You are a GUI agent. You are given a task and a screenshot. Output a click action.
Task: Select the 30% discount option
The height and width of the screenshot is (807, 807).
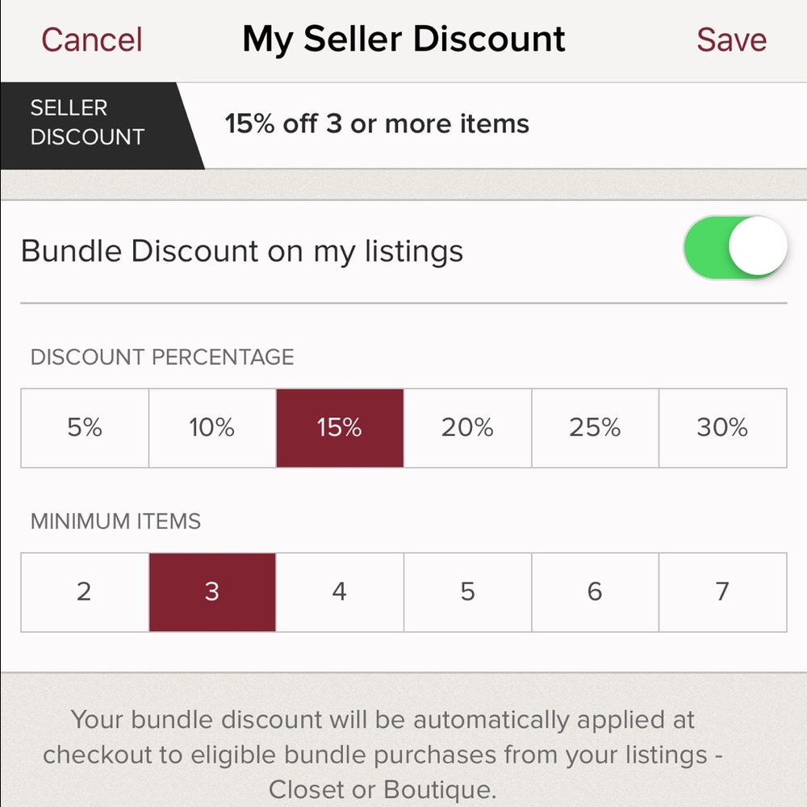pos(721,428)
